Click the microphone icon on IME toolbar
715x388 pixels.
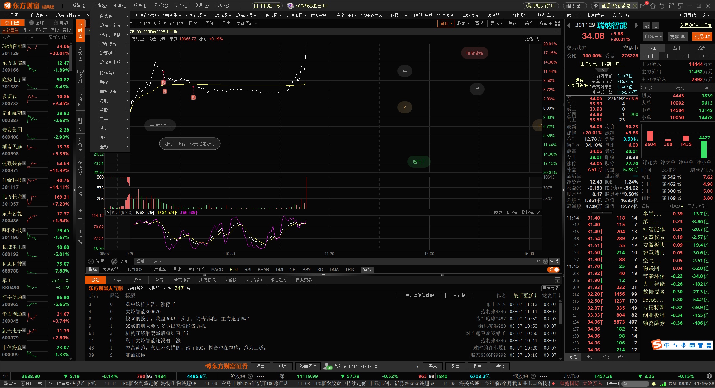click(683, 345)
